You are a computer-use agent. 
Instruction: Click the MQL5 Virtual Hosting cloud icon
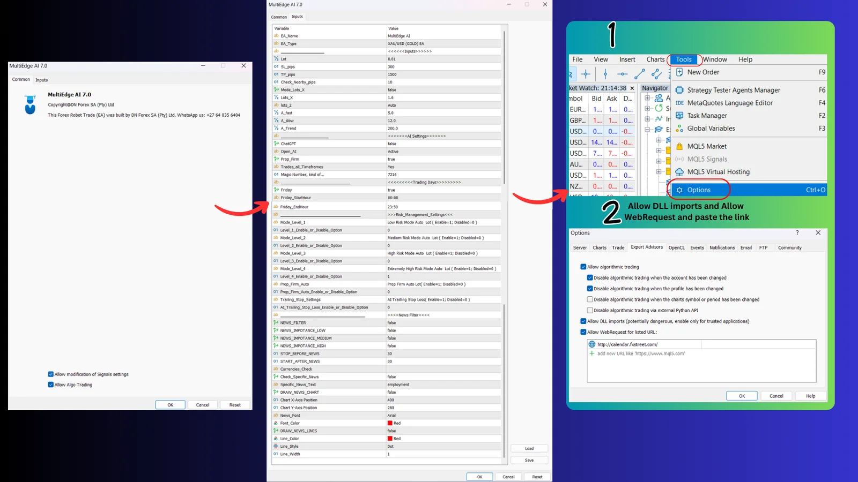(679, 172)
